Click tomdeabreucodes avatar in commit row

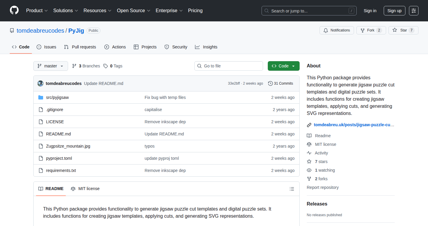click(x=40, y=83)
